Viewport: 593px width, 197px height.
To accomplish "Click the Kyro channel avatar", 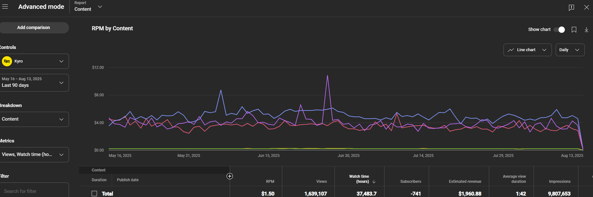I will coord(7,61).
